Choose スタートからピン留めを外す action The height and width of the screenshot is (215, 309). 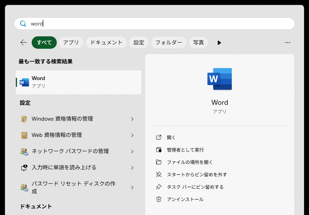pyautogui.click(x=197, y=174)
